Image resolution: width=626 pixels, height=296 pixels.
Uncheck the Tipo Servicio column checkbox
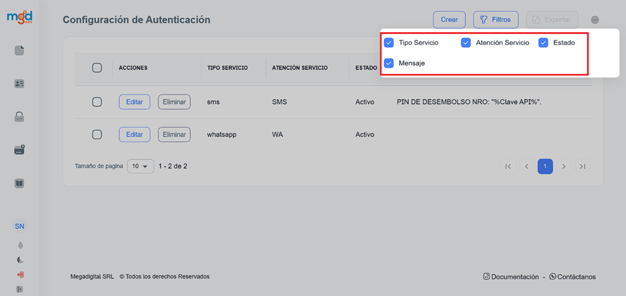pos(389,43)
